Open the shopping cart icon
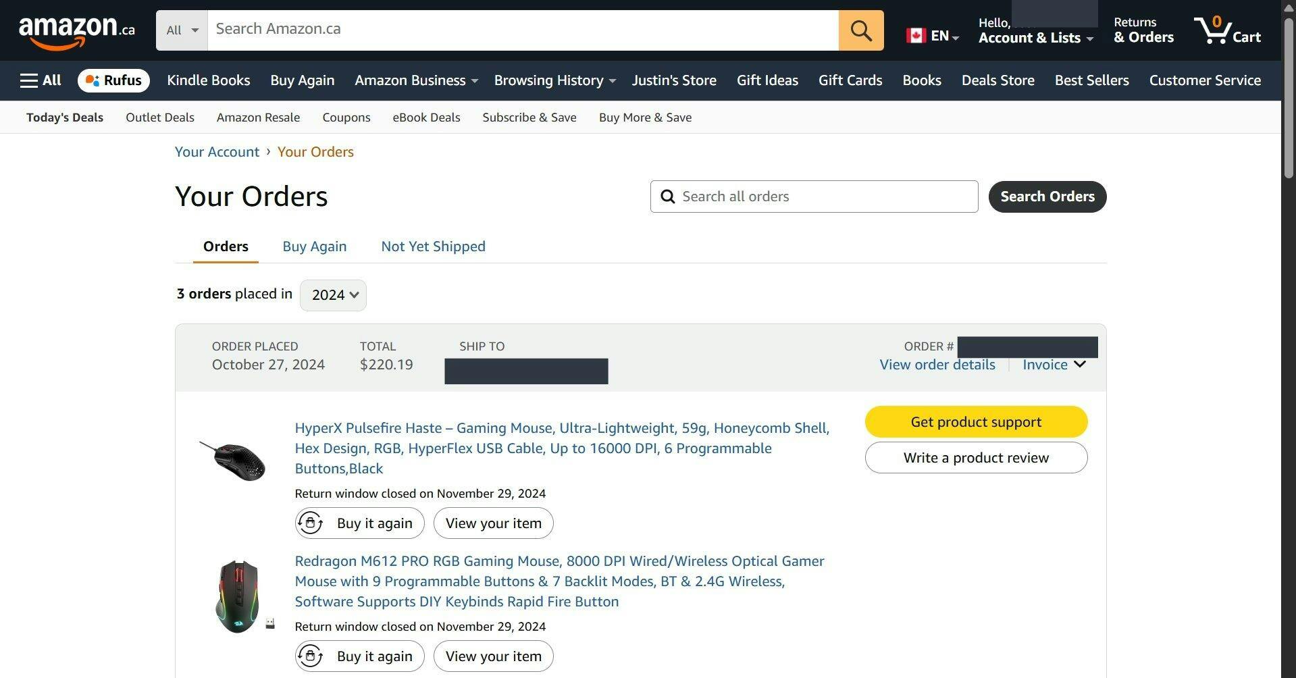Viewport: 1296px width, 678px height. click(1226, 30)
